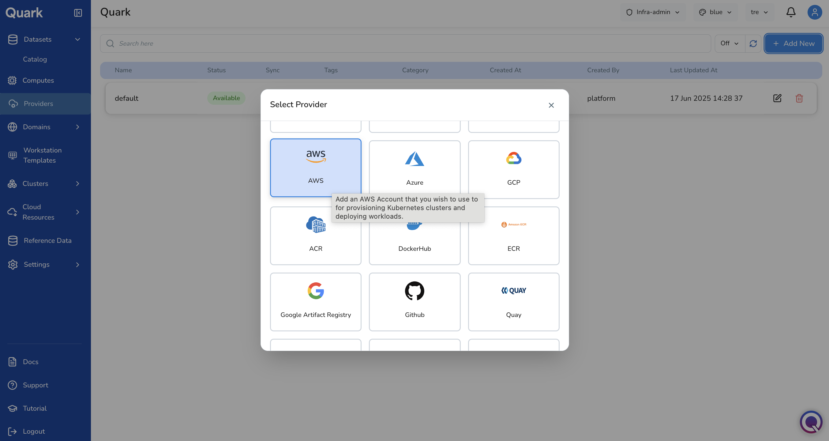Click the Add New button
The image size is (829, 441).
click(x=793, y=43)
